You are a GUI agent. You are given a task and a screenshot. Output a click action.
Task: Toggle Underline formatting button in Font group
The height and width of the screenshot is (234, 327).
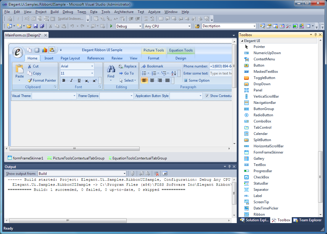click(79, 80)
